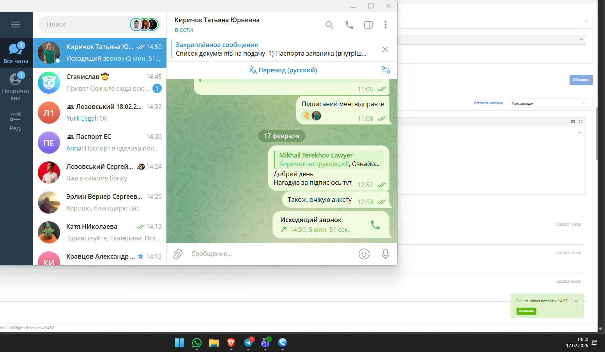Click fullscreen icon of the background editor
605x352 pixels.
pyautogui.click(x=581, y=122)
